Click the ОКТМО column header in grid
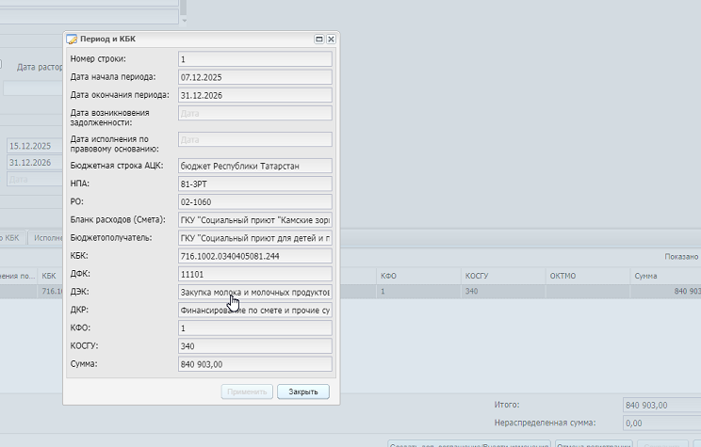 [x=587, y=276]
